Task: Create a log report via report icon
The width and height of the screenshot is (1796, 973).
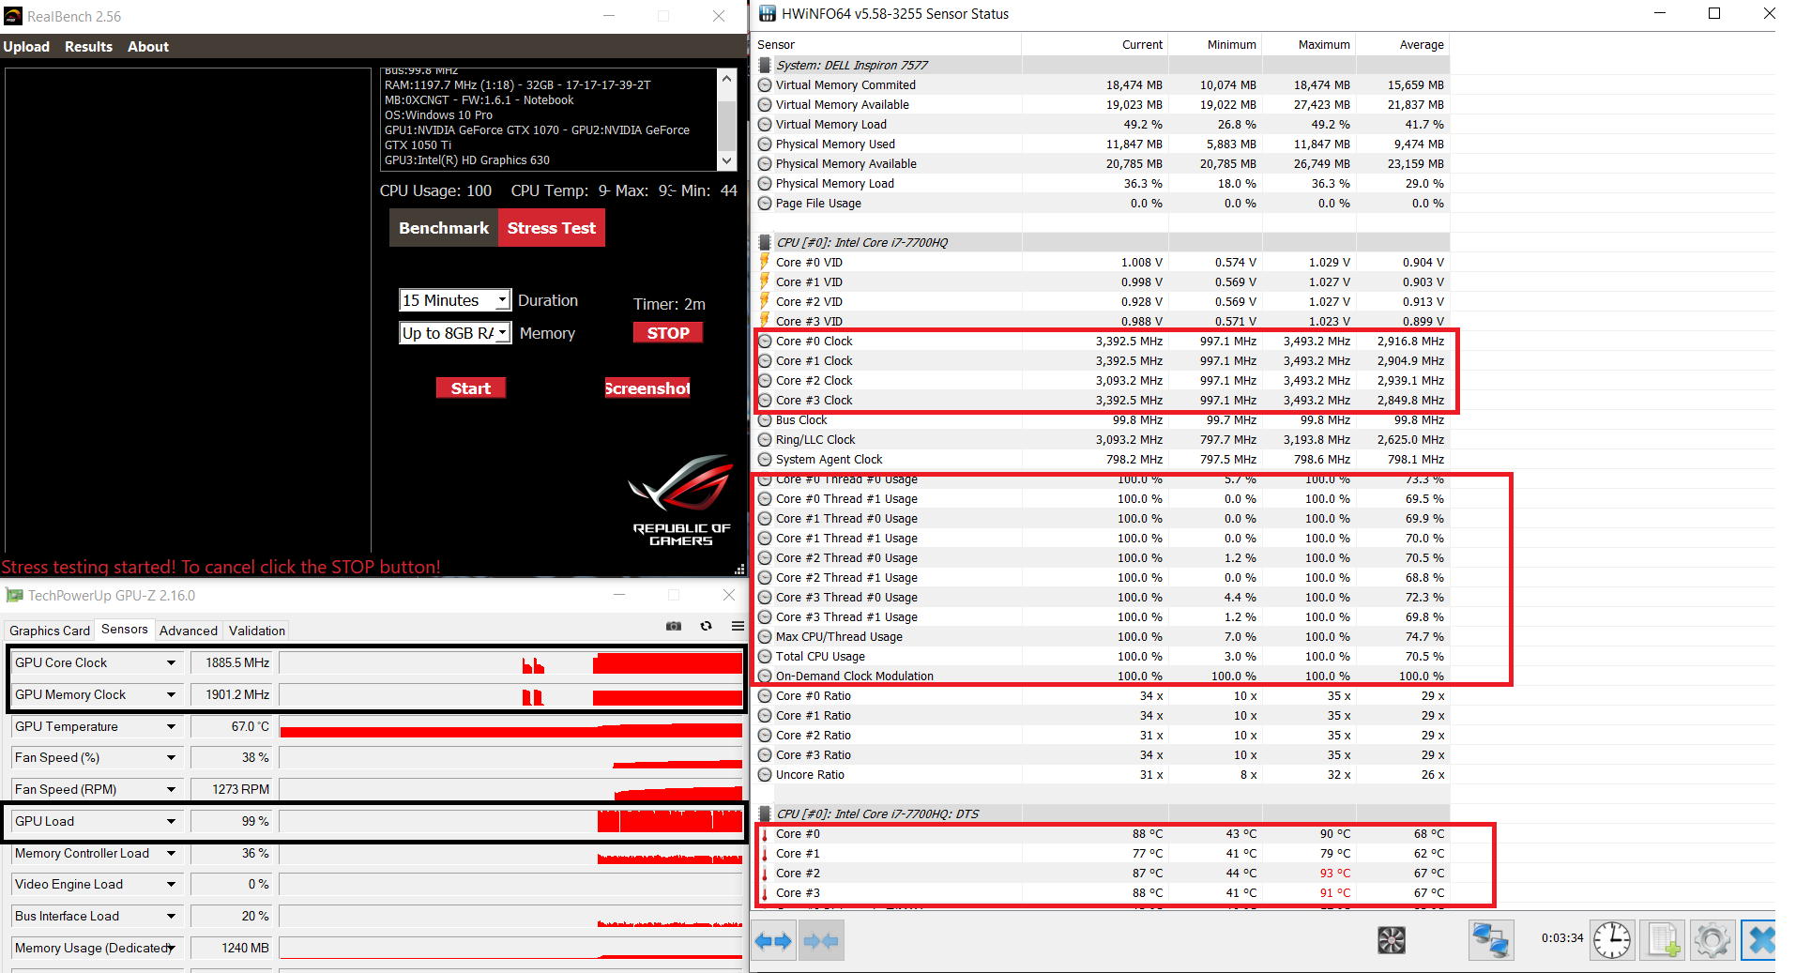Action: point(1662,940)
